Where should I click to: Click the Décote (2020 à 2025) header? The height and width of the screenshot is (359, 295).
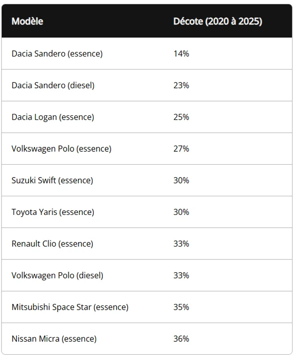pos(218,22)
